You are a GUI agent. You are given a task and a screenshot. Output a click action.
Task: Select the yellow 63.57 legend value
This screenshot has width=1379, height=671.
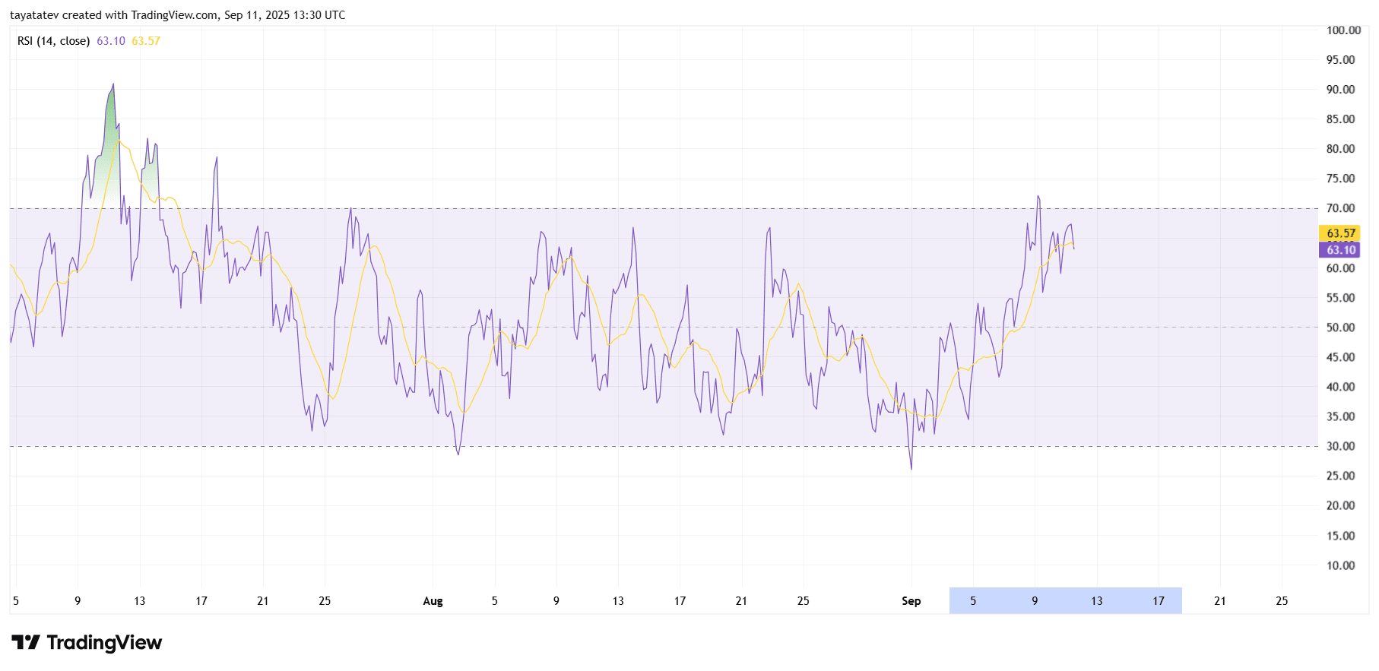coord(146,41)
